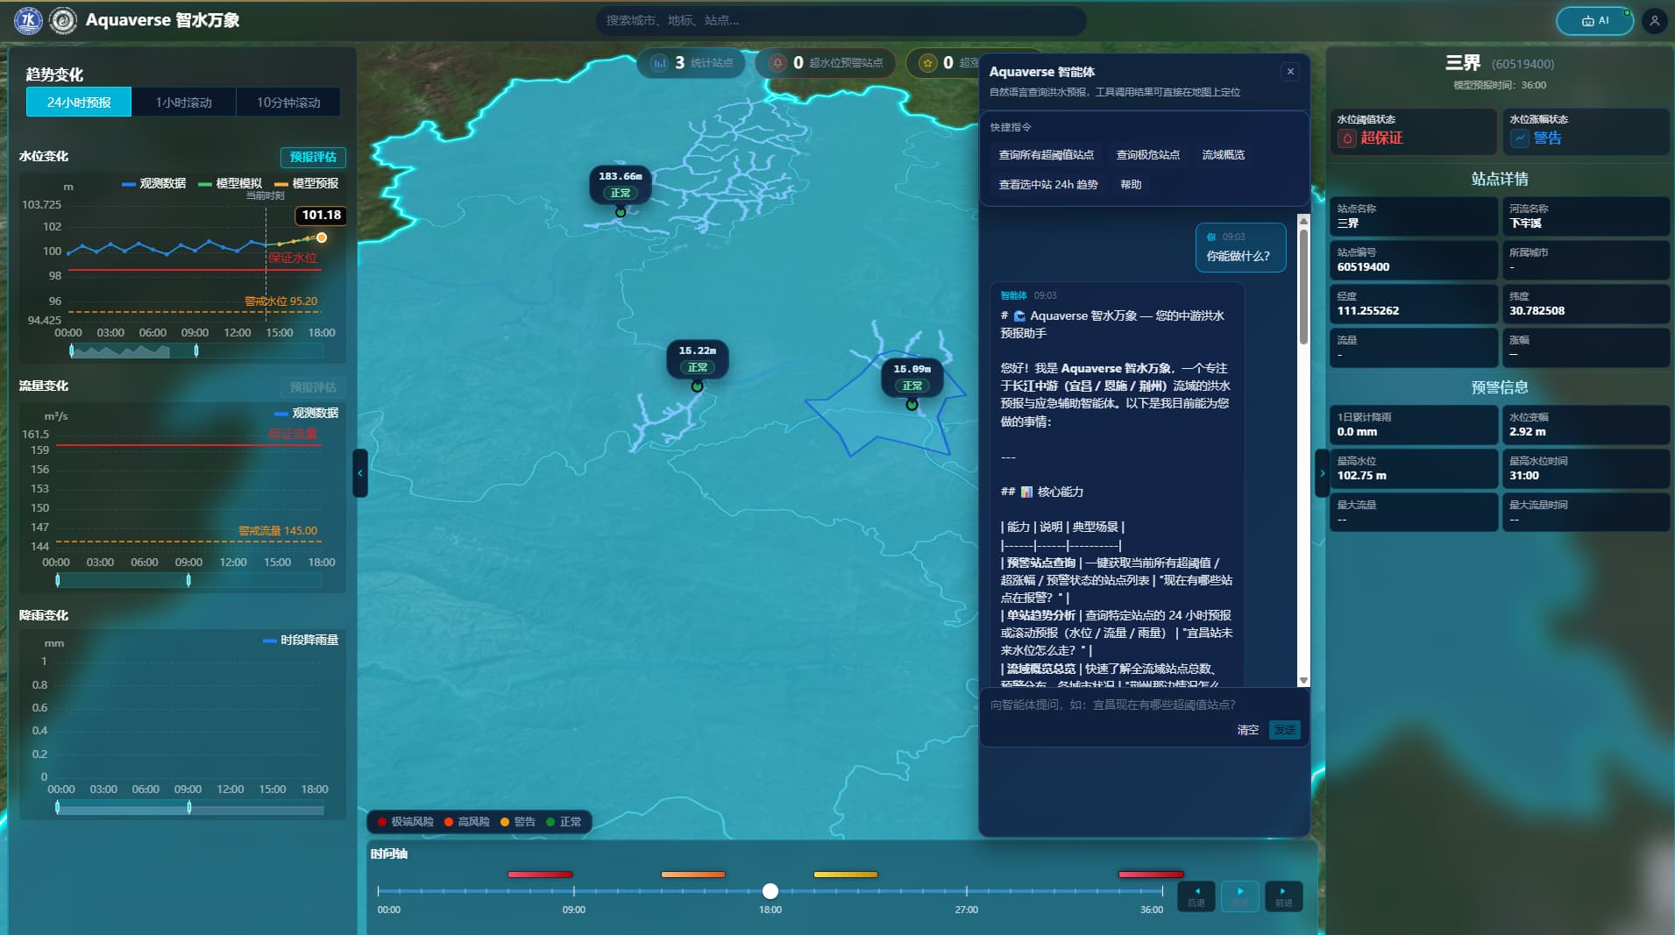The image size is (1675, 935).
Task: Run the 流域概览 quick command
Action: (1224, 155)
